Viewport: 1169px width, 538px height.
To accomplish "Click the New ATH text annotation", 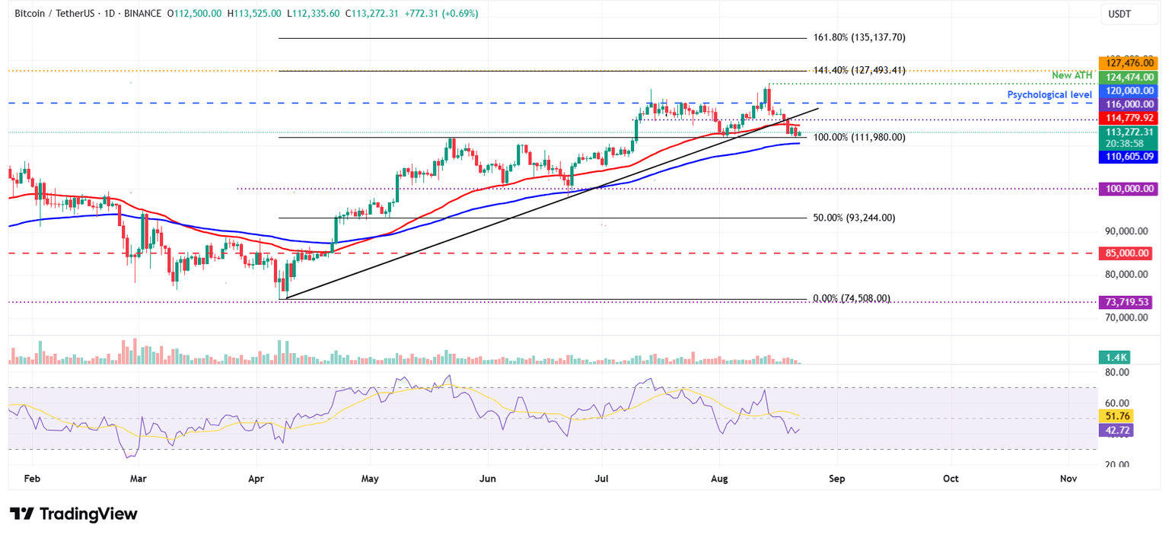I will 1073,75.
